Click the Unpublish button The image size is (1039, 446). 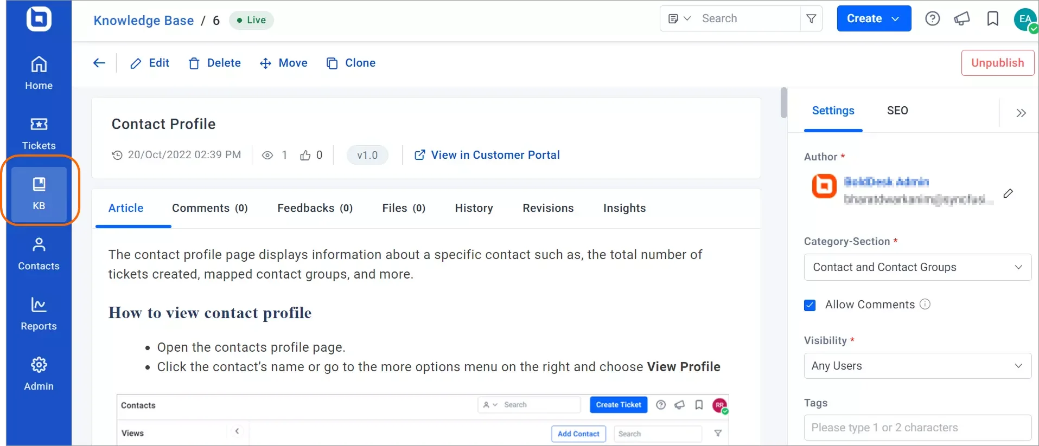pyautogui.click(x=997, y=63)
